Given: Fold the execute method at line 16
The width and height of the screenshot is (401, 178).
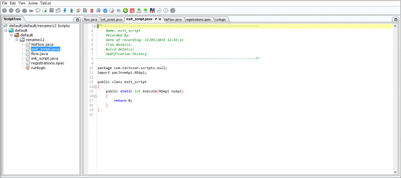Looking at the screenshot, I should pyautogui.click(x=95, y=96).
